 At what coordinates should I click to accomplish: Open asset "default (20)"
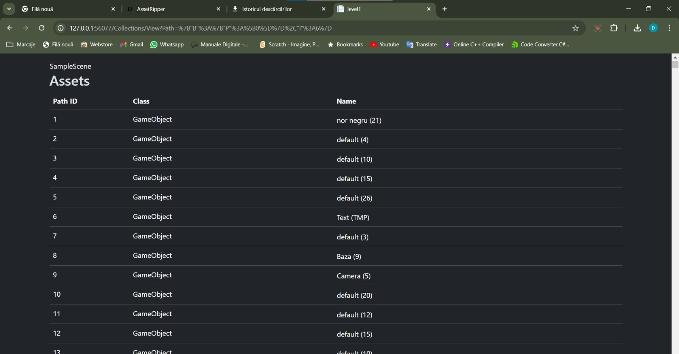(x=354, y=295)
